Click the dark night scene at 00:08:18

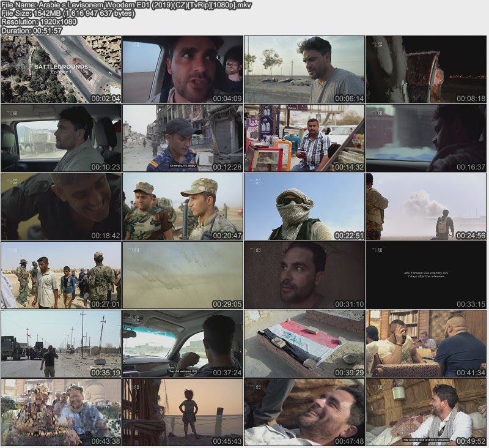(x=426, y=69)
